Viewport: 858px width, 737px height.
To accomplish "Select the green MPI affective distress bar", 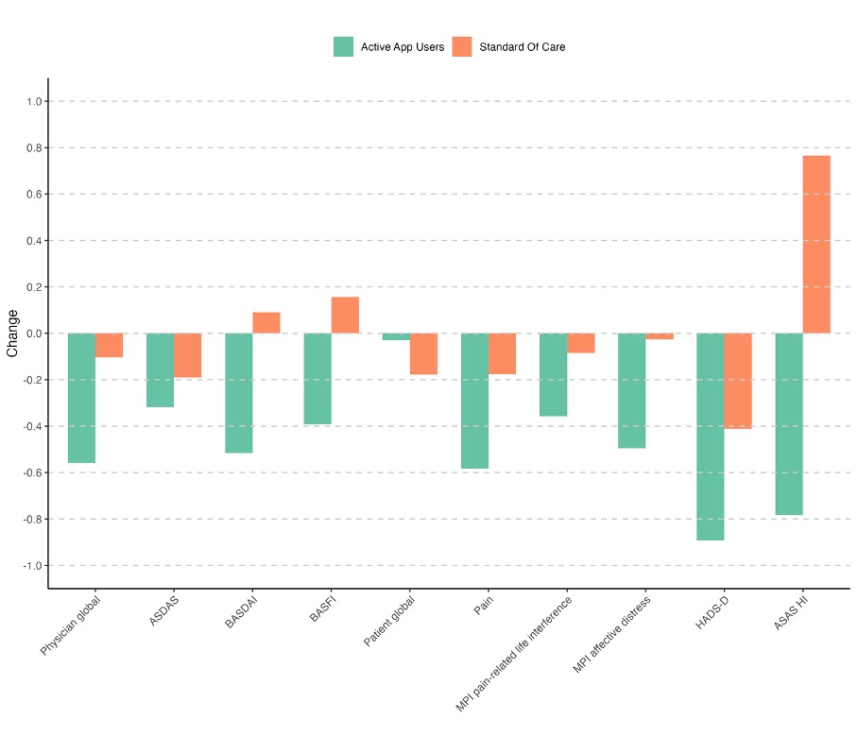I will pos(631,390).
